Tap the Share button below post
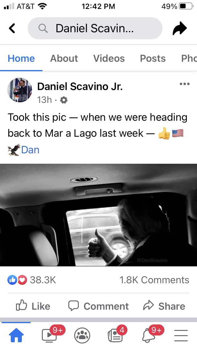 click(x=164, y=306)
